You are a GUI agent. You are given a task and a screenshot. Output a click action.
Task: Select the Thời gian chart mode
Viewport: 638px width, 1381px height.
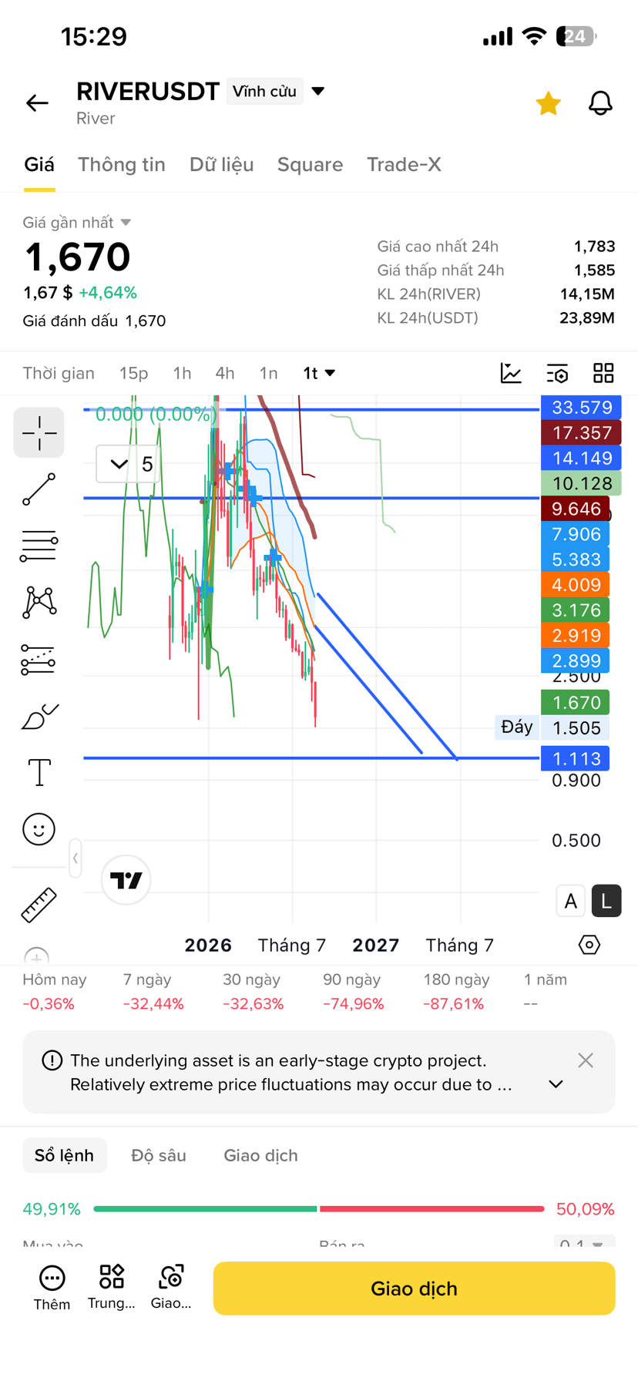(x=59, y=373)
